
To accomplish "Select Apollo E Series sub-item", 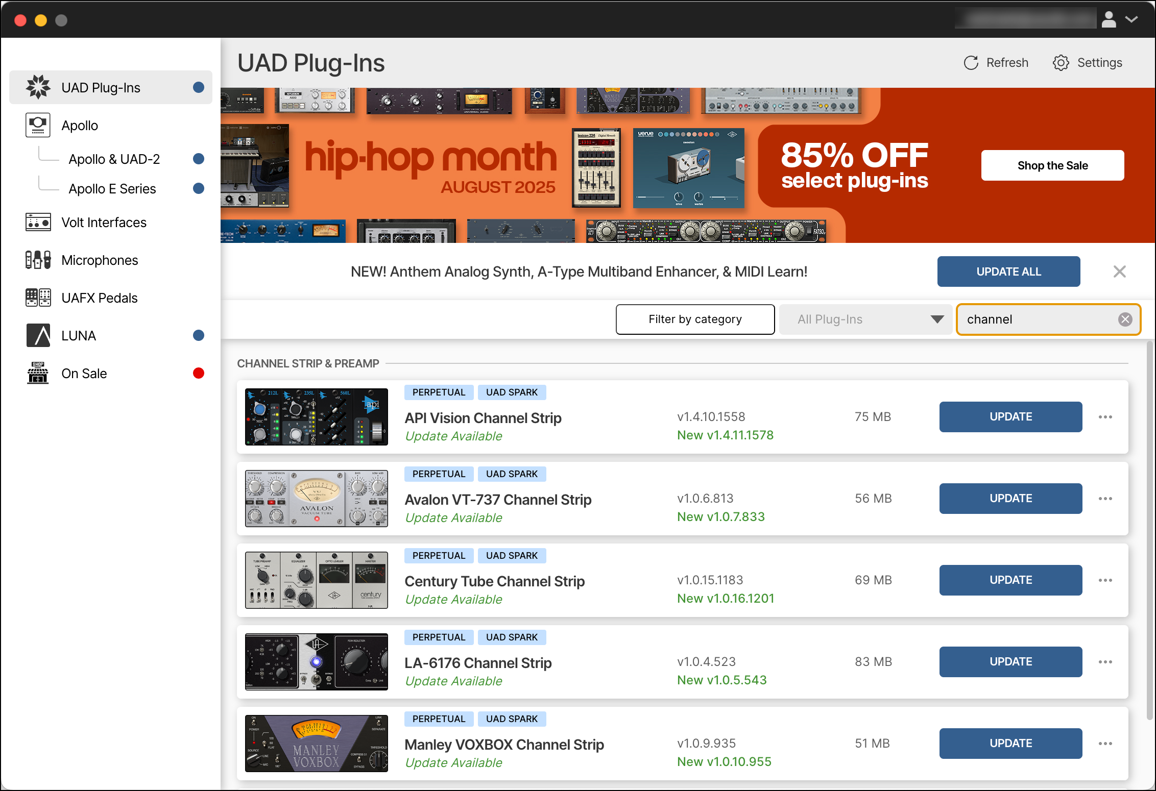I will click(112, 189).
